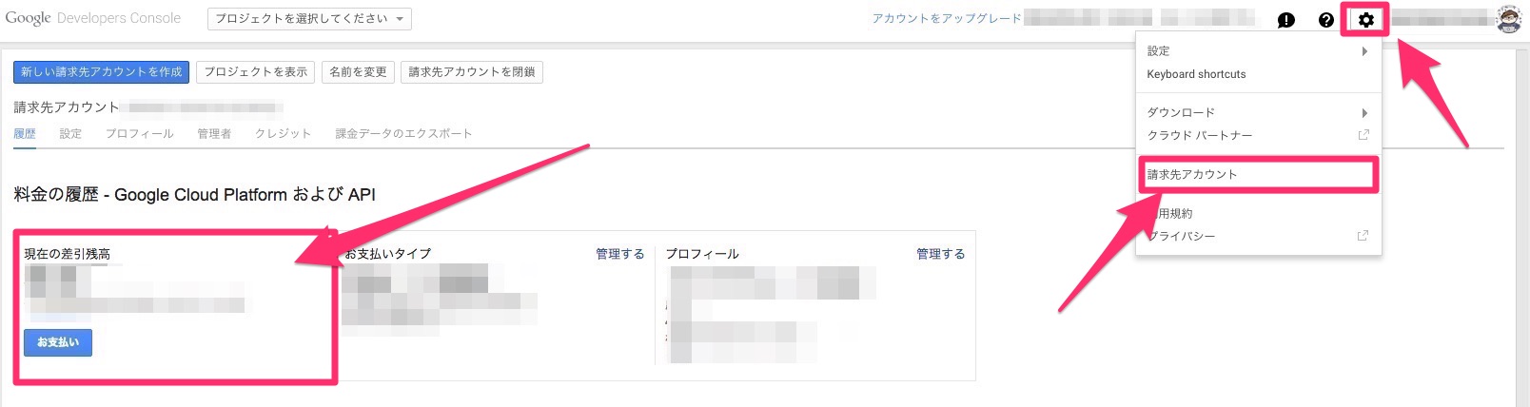Click 管理する link next to お支払いタイプ
This screenshot has height=407, width=1530.
619,254
